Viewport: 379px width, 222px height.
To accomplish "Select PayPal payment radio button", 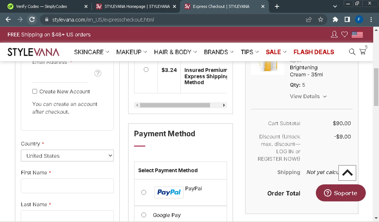I will click(x=144, y=192).
